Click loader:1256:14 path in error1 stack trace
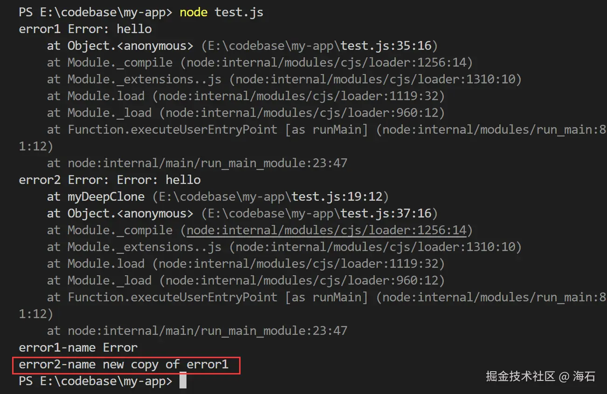The image size is (607, 394). point(326,62)
